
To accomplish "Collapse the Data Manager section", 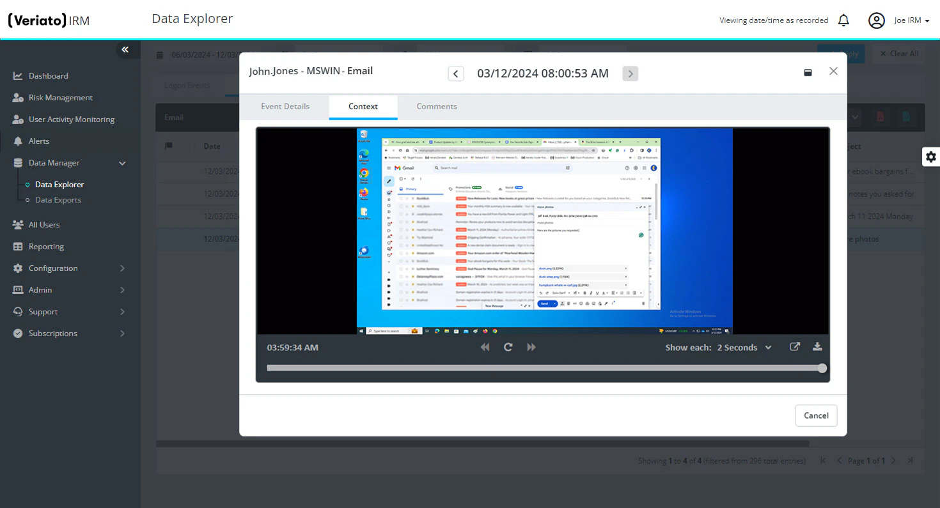I will 121,163.
